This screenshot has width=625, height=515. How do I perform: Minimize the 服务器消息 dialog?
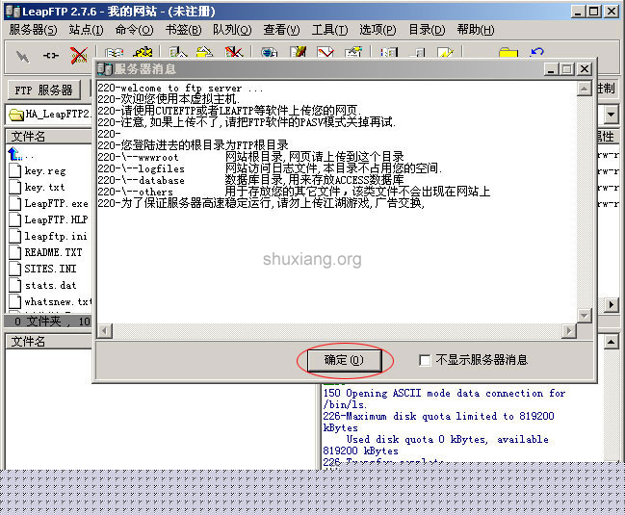[552, 69]
